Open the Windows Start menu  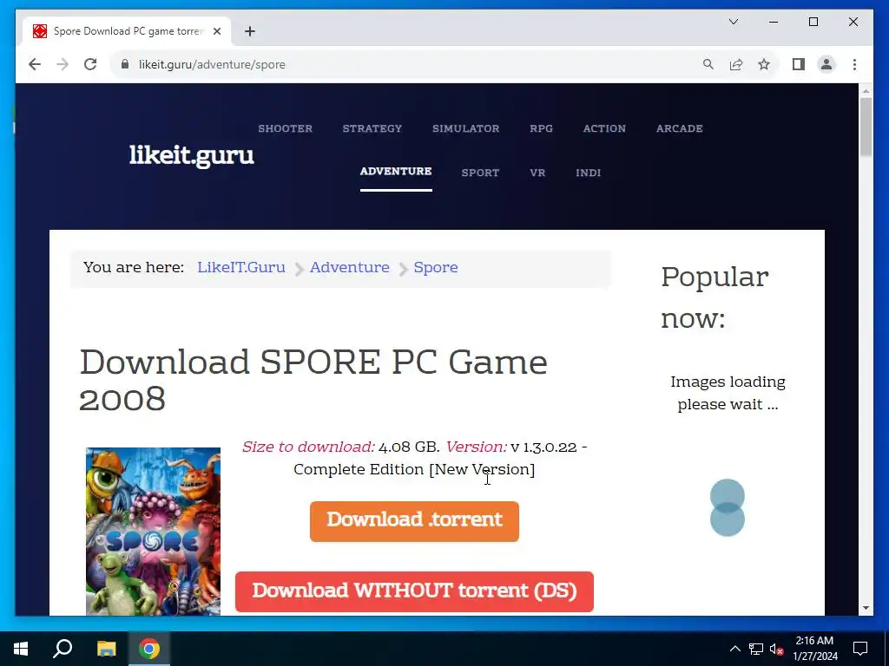(21, 649)
